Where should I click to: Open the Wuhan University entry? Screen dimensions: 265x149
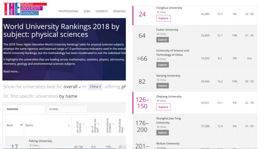click(168, 144)
